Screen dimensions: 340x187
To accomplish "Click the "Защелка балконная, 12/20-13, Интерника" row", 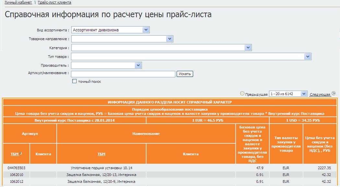I will [101, 175].
